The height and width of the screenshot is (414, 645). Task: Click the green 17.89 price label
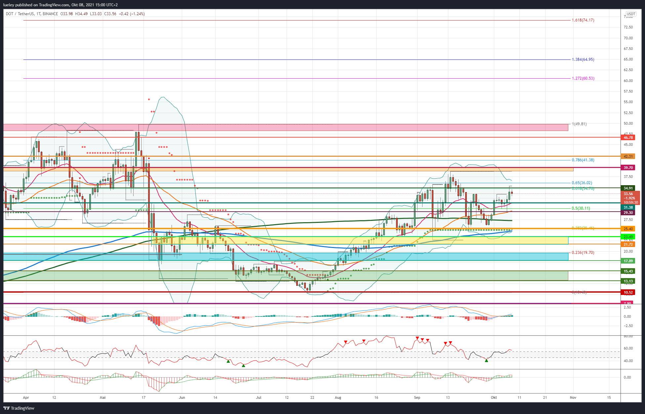coord(628,261)
